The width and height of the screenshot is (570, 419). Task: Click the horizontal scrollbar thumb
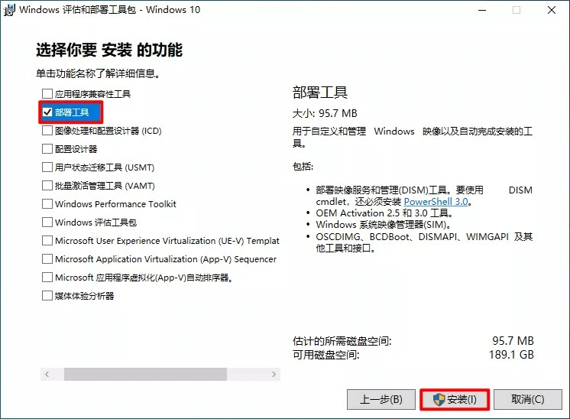[x=145, y=374]
